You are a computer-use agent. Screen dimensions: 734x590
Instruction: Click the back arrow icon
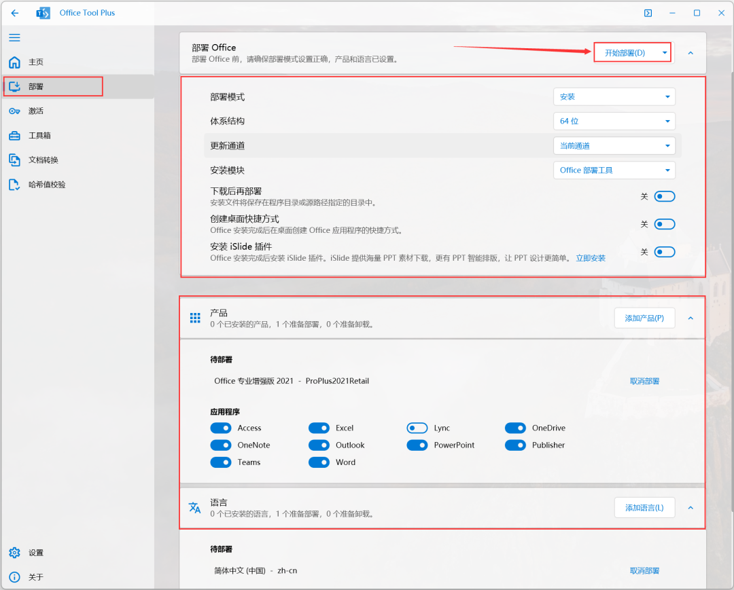tap(15, 13)
